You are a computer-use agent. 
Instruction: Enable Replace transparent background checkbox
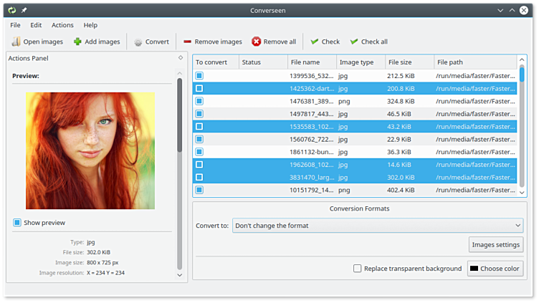pos(357,269)
